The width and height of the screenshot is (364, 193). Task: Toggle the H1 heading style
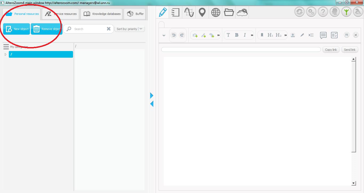pyautogui.click(x=270, y=35)
